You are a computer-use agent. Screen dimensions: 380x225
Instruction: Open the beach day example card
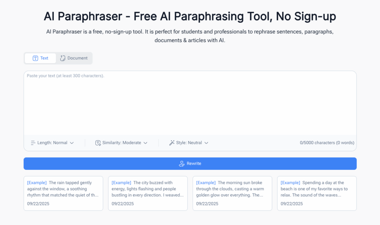click(317, 193)
